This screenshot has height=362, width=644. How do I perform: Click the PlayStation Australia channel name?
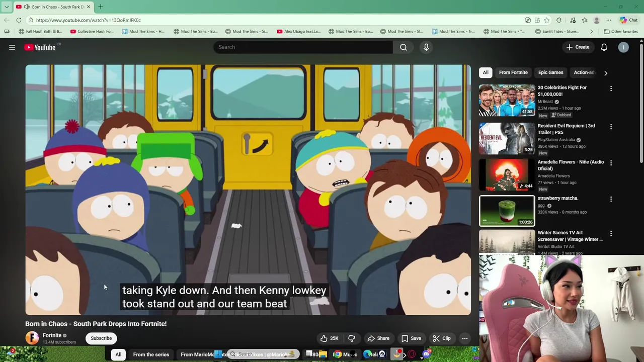coord(556,140)
